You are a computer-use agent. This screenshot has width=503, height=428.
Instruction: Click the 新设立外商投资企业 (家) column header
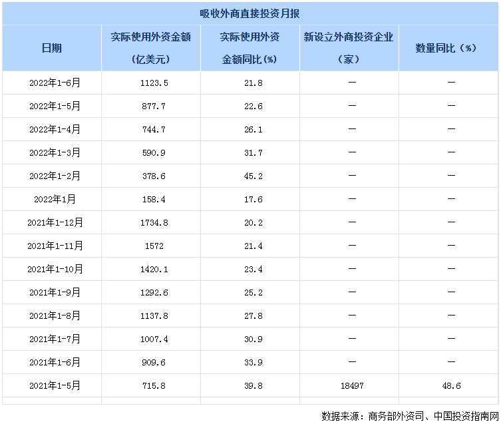coord(349,48)
